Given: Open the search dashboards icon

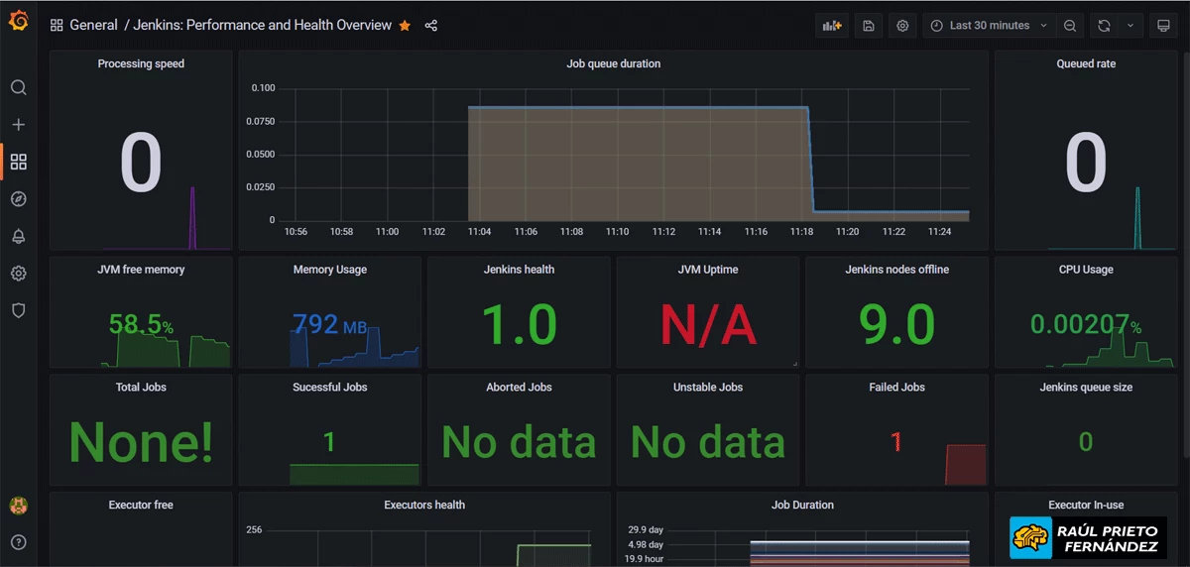Looking at the screenshot, I should click(x=18, y=87).
